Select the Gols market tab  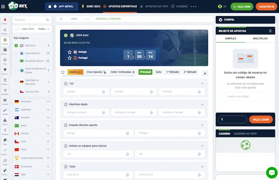(x=158, y=72)
